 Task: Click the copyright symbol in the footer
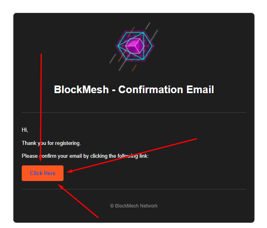[x=112, y=206]
